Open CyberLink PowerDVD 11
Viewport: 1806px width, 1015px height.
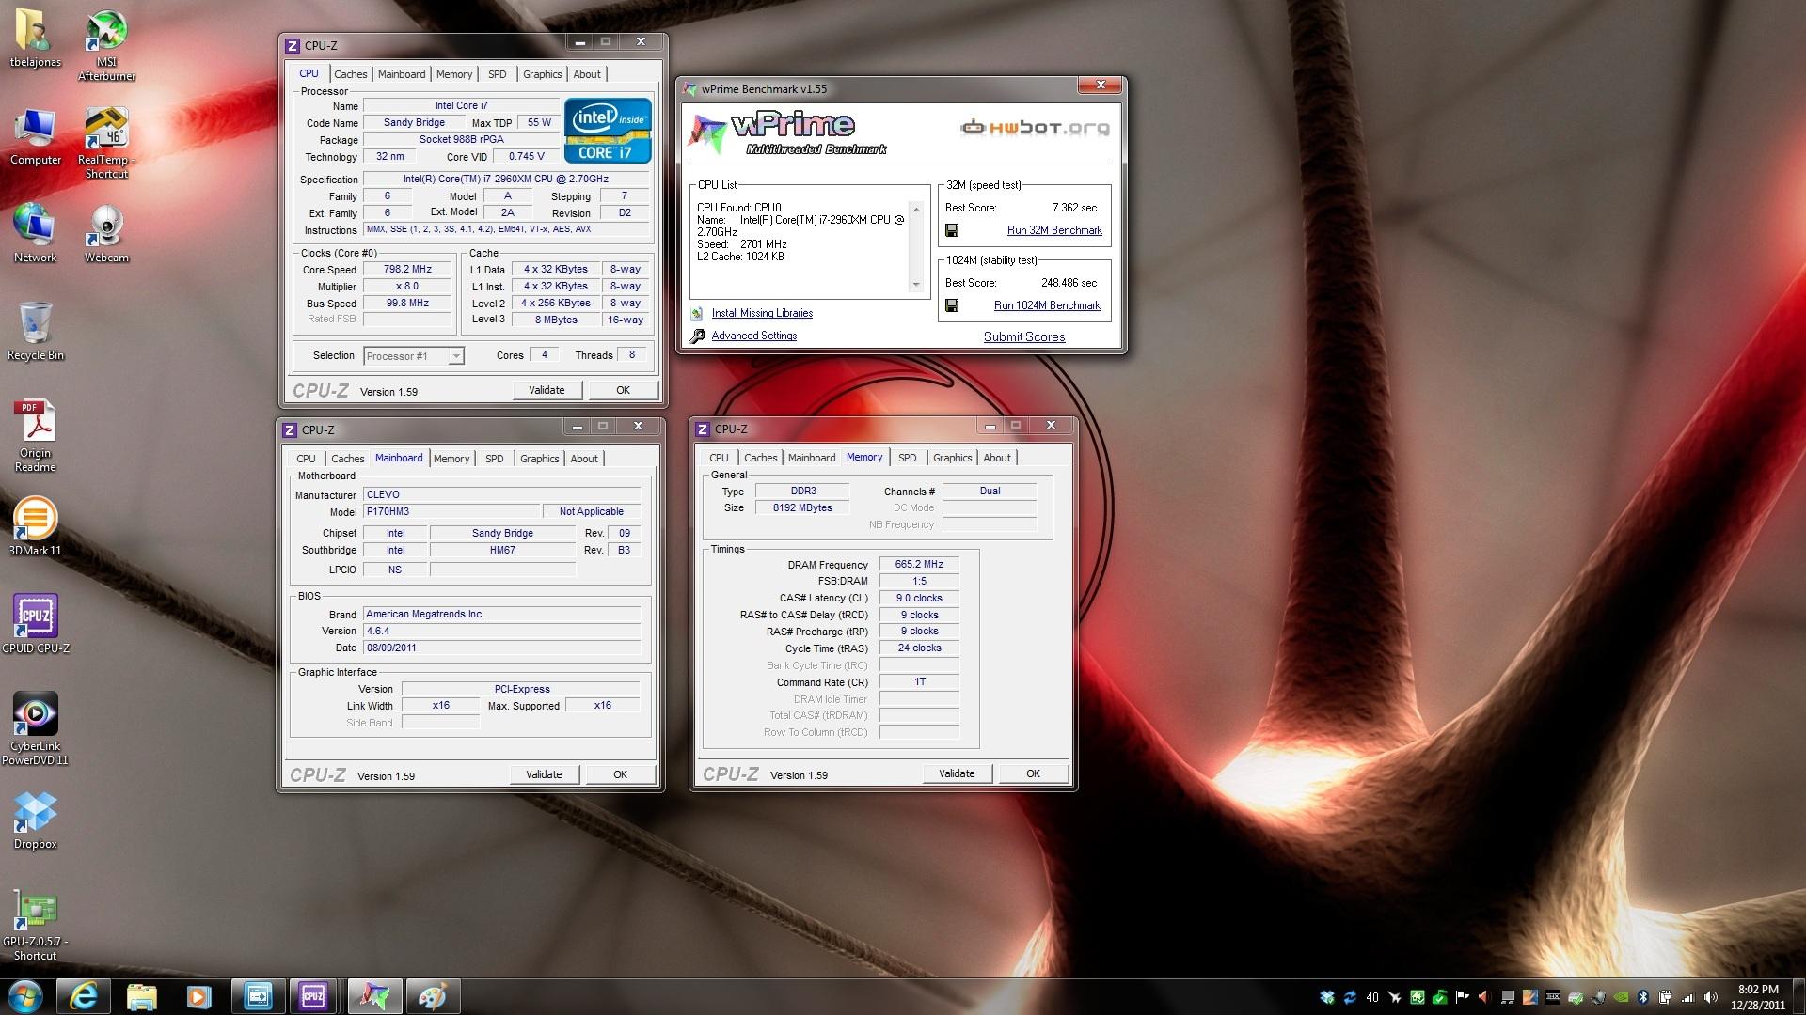[x=36, y=728]
